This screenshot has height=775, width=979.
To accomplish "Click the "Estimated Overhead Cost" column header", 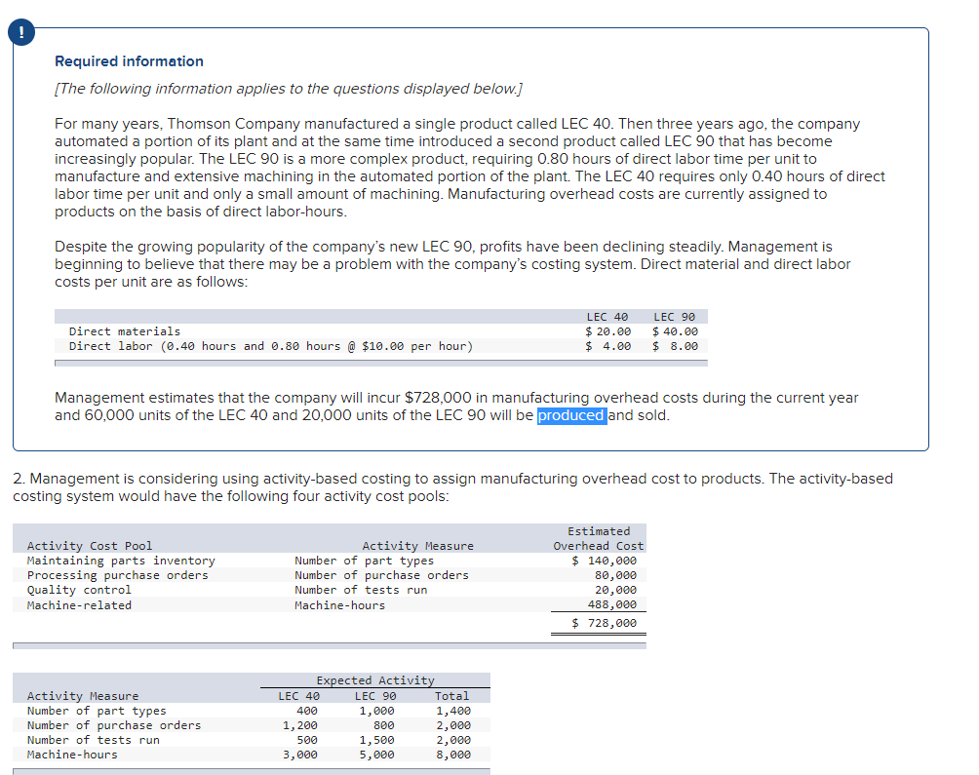I will (598, 538).
